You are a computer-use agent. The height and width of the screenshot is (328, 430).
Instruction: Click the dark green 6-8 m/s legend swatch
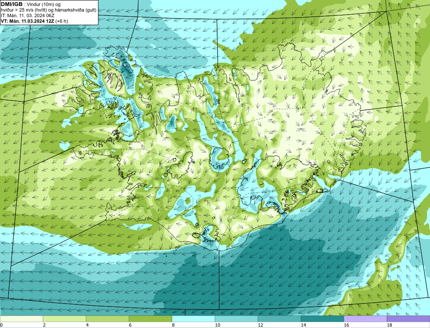tap(150, 319)
